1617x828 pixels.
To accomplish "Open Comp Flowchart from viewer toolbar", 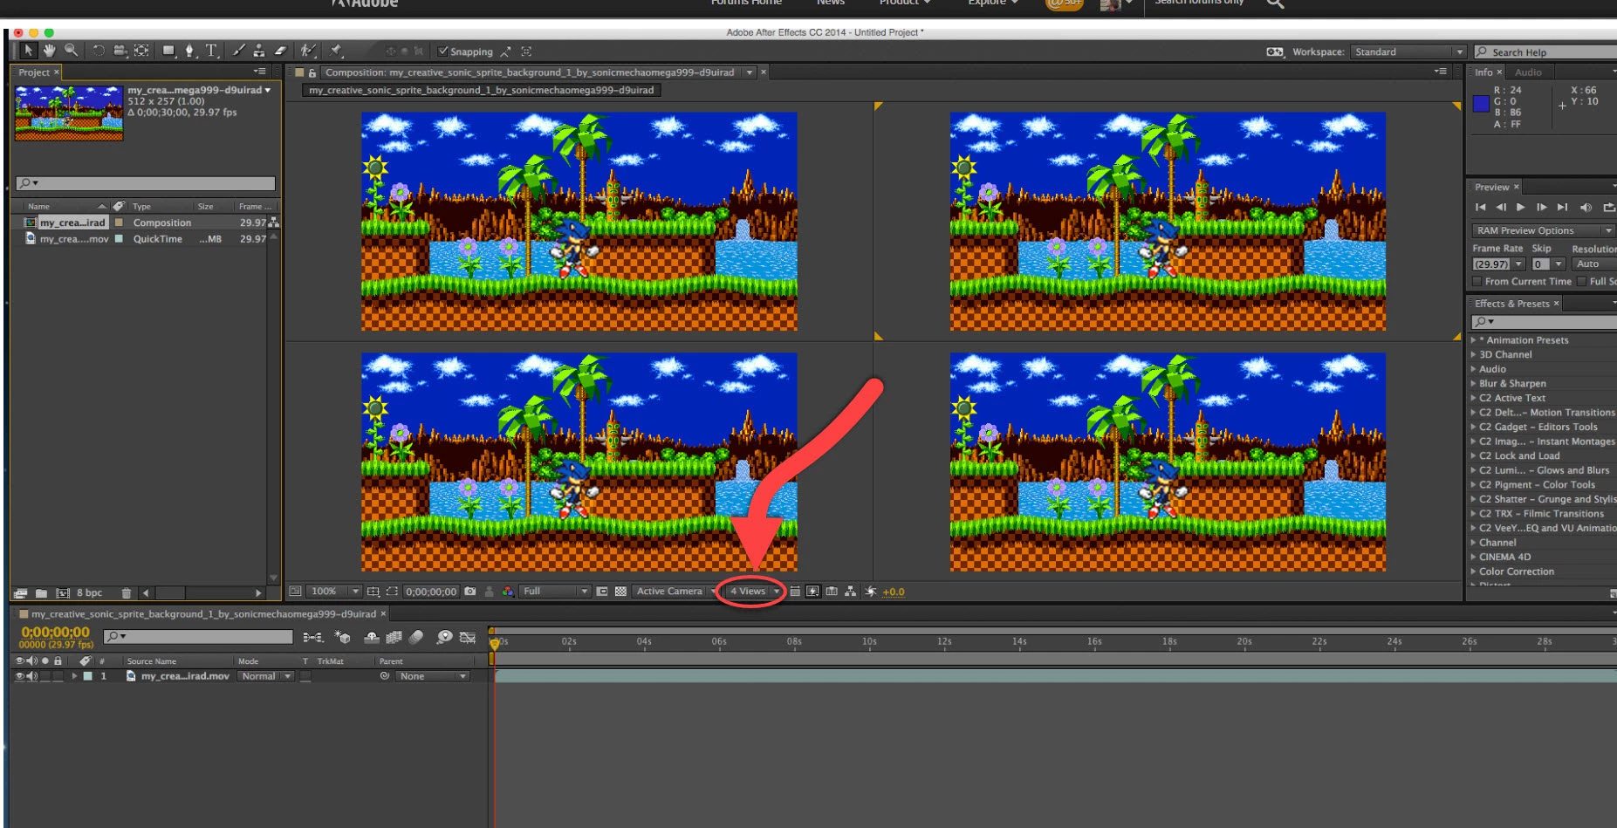I will [x=851, y=591].
